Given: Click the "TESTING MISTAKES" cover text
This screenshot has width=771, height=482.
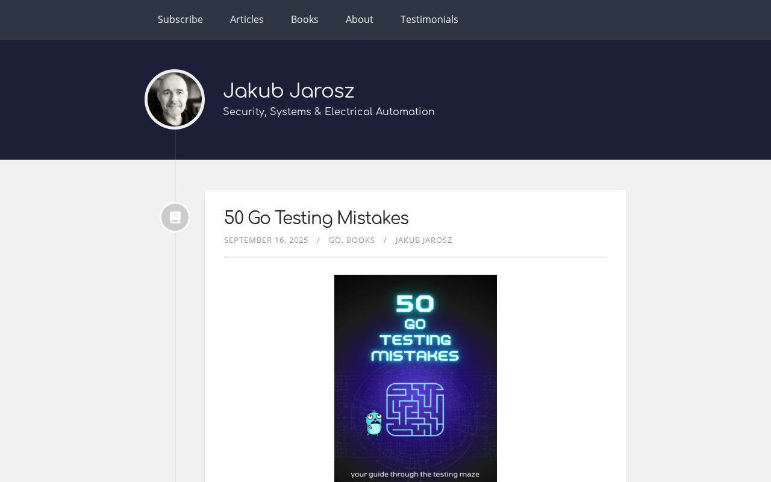Looking at the screenshot, I should tap(415, 348).
